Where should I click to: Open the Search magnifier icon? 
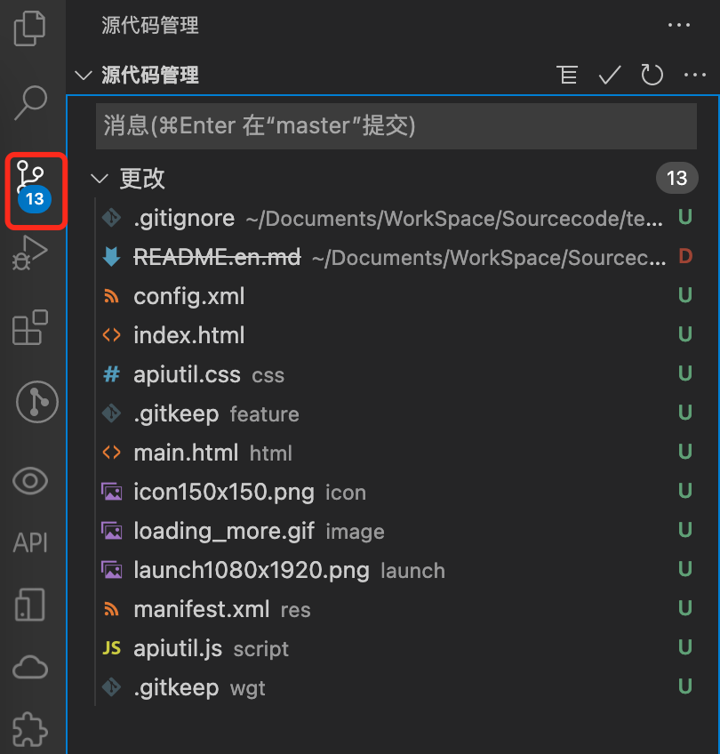31,102
